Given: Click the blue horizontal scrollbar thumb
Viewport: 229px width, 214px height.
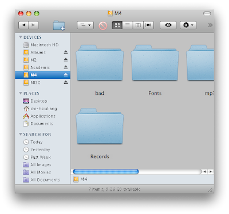Looking at the screenshot, I should tap(106, 172).
